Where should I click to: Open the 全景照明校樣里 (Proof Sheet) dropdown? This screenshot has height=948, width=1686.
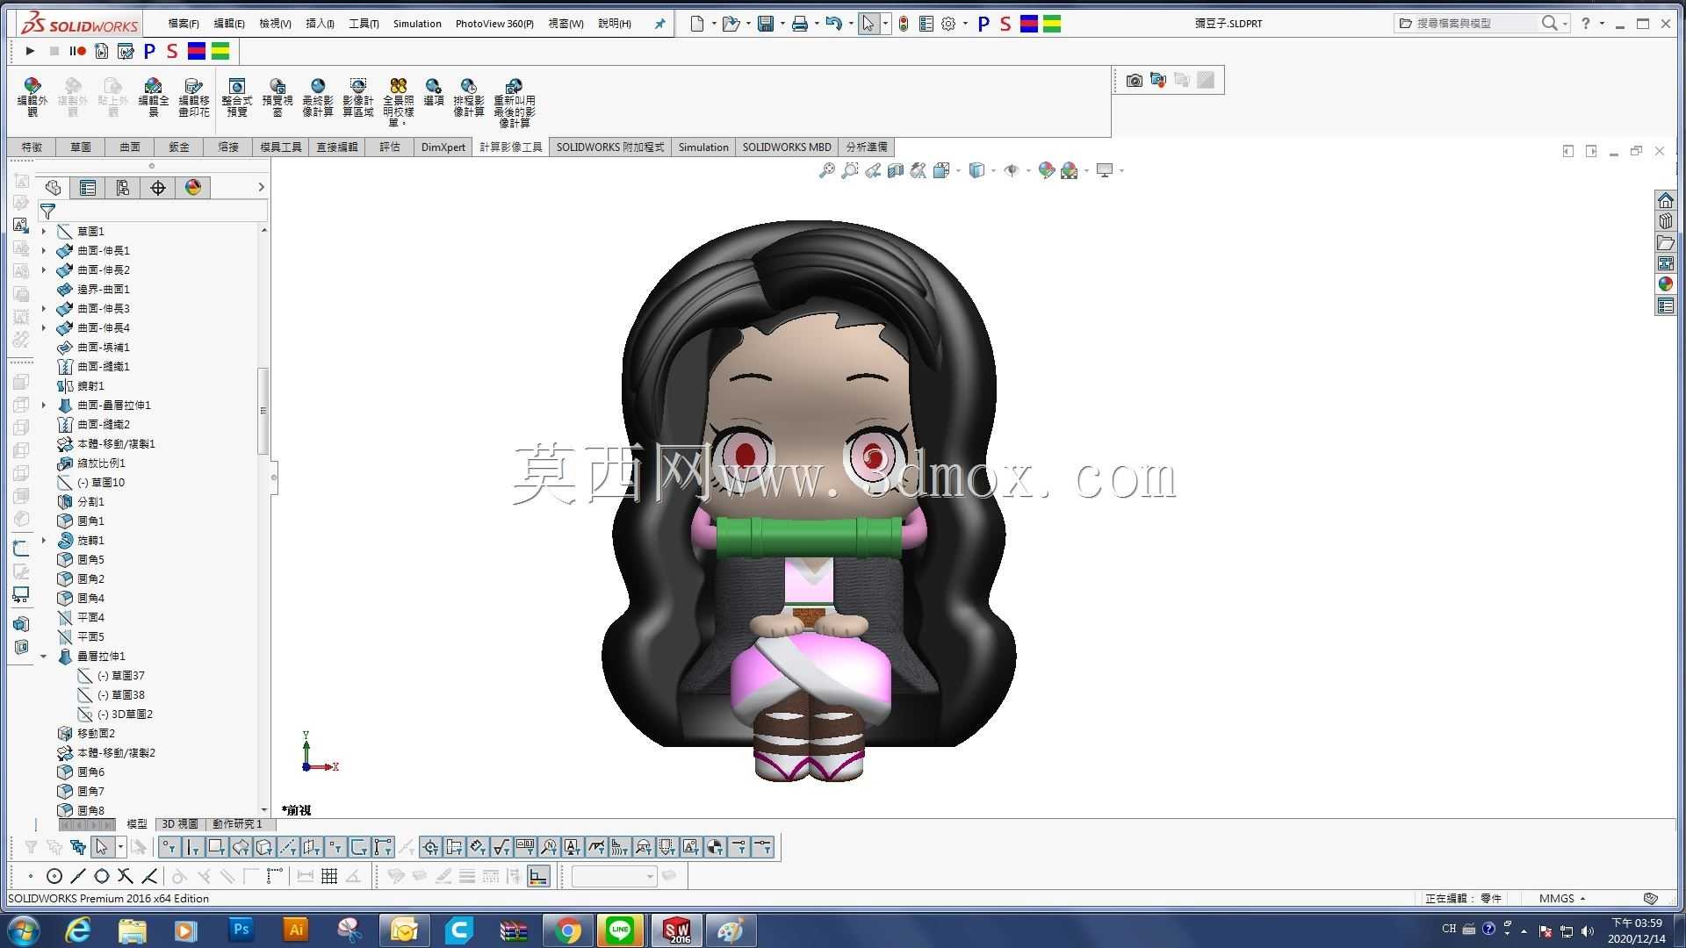[399, 102]
